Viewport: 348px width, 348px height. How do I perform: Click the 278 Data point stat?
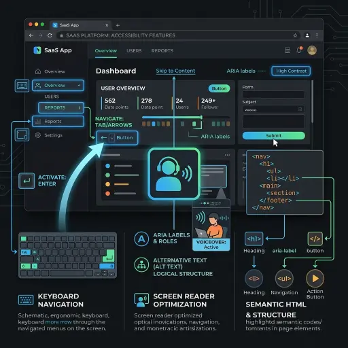tap(150, 103)
